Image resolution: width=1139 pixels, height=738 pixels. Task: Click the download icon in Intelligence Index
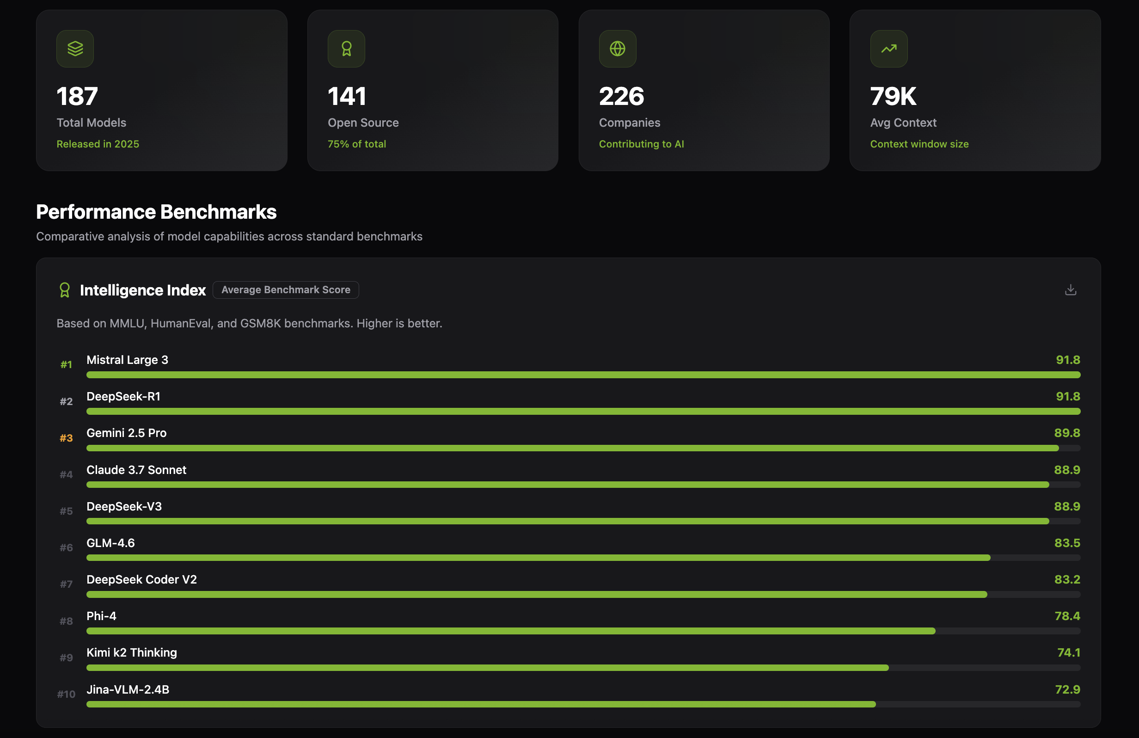(1070, 289)
